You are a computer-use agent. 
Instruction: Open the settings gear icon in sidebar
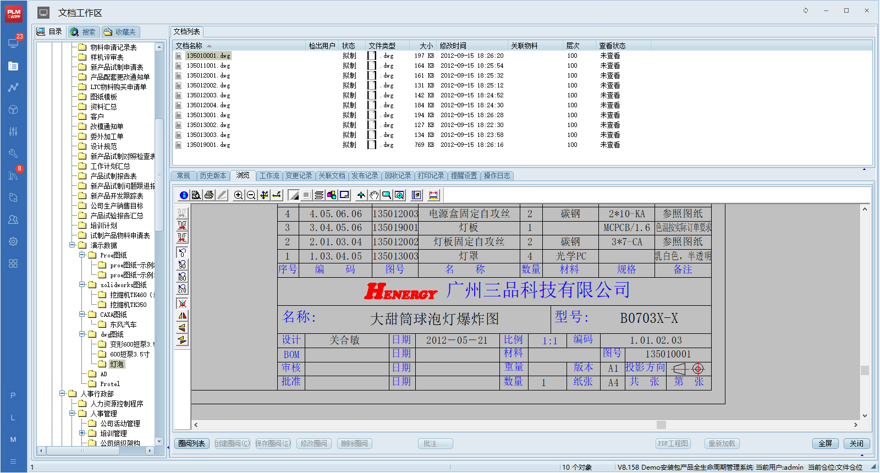pyautogui.click(x=13, y=241)
